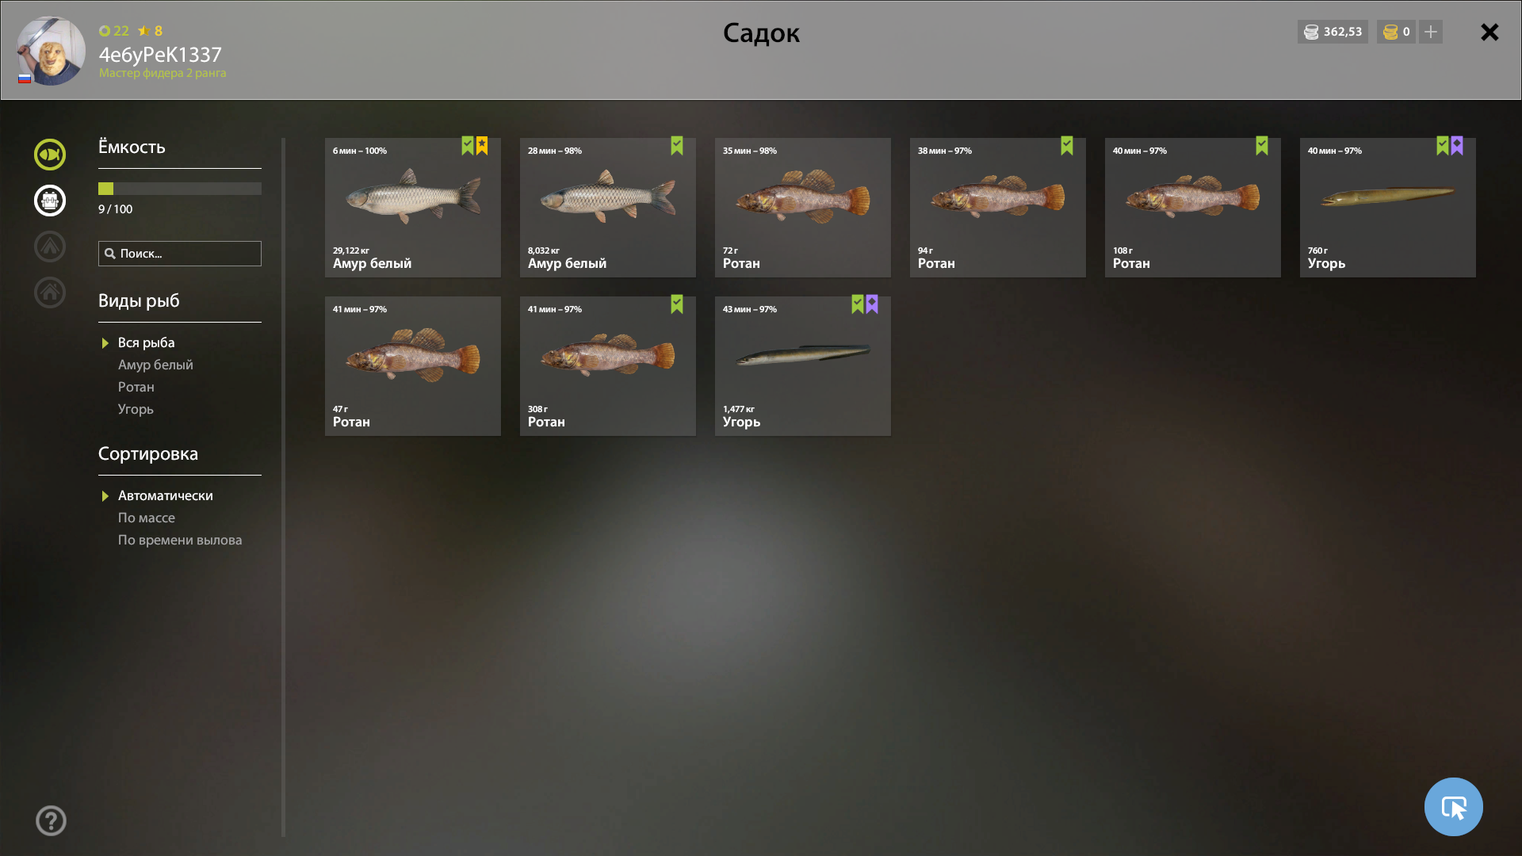Sort fish По массе

(x=147, y=518)
